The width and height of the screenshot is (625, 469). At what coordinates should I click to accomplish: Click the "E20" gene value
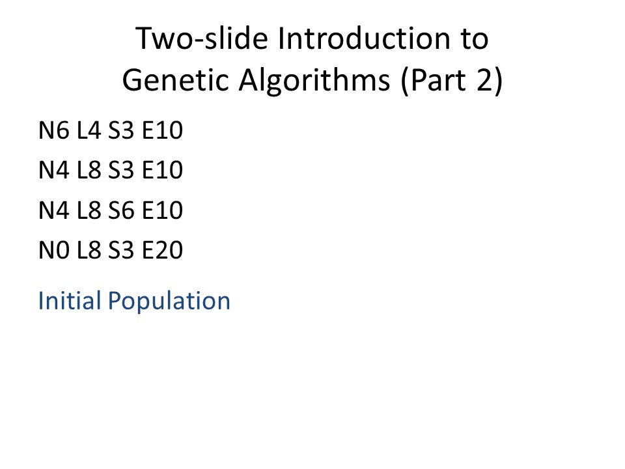pos(162,250)
